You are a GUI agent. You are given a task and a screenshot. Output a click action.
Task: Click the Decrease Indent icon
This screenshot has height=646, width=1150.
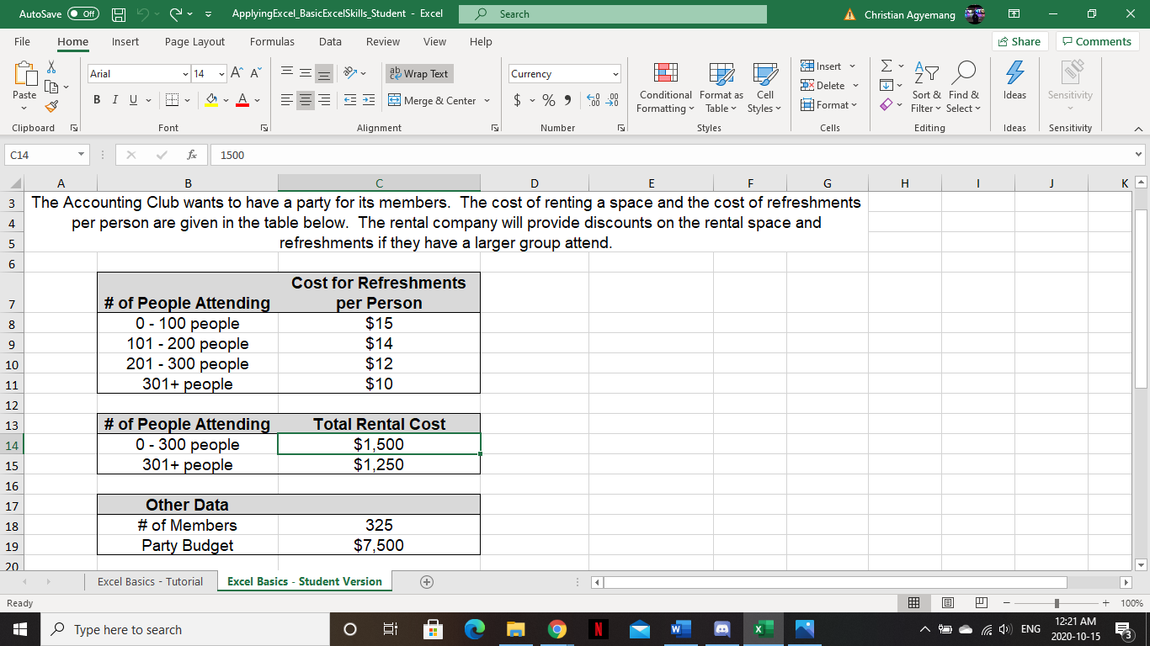tap(350, 100)
